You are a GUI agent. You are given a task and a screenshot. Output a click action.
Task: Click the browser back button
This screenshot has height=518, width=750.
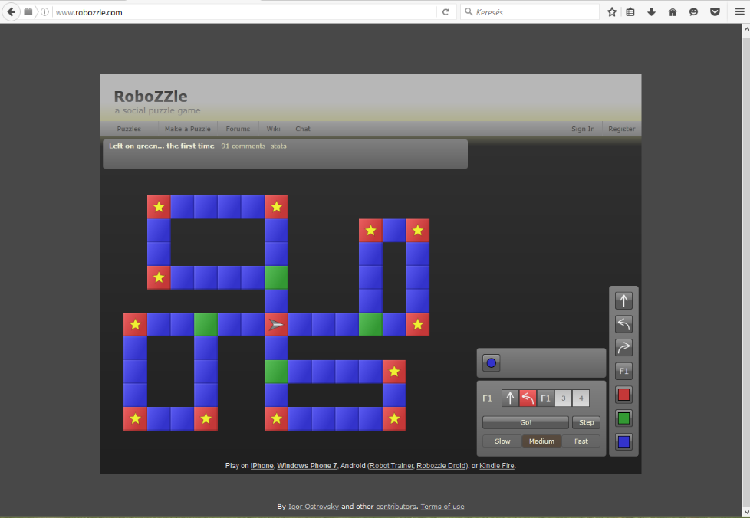pyautogui.click(x=11, y=12)
